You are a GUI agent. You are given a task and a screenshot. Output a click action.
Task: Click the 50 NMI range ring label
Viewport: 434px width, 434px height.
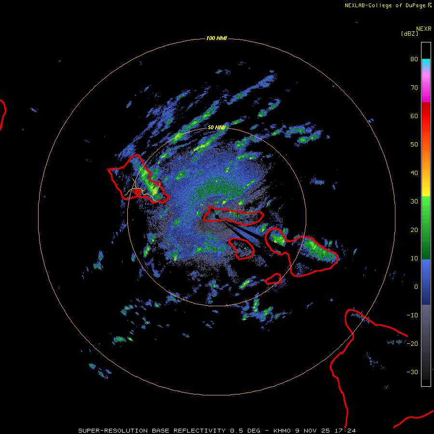tap(217, 127)
